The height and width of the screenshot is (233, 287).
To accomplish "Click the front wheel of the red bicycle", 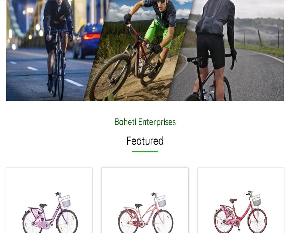I will 257,221.
